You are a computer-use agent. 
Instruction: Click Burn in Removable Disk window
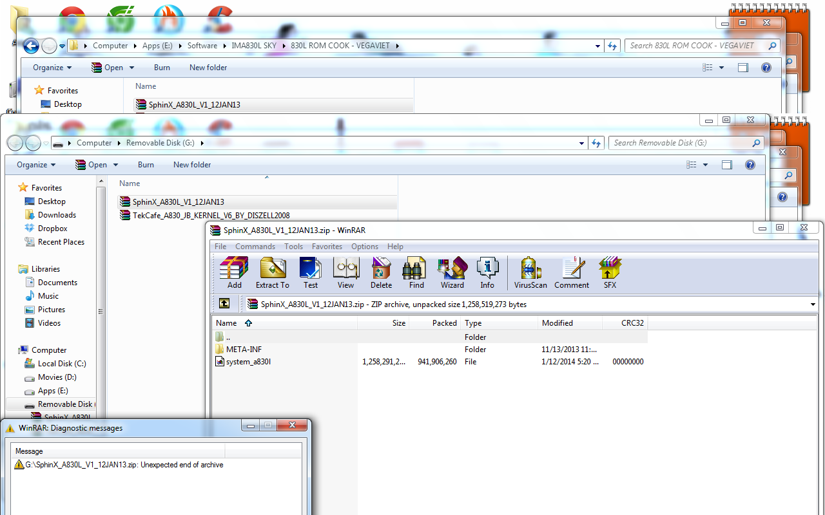tap(146, 165)
